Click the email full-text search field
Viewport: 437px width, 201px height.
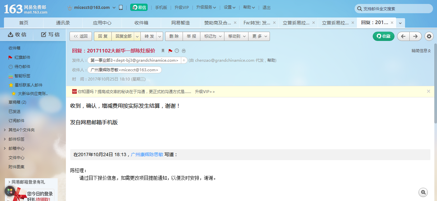point(395,9)
